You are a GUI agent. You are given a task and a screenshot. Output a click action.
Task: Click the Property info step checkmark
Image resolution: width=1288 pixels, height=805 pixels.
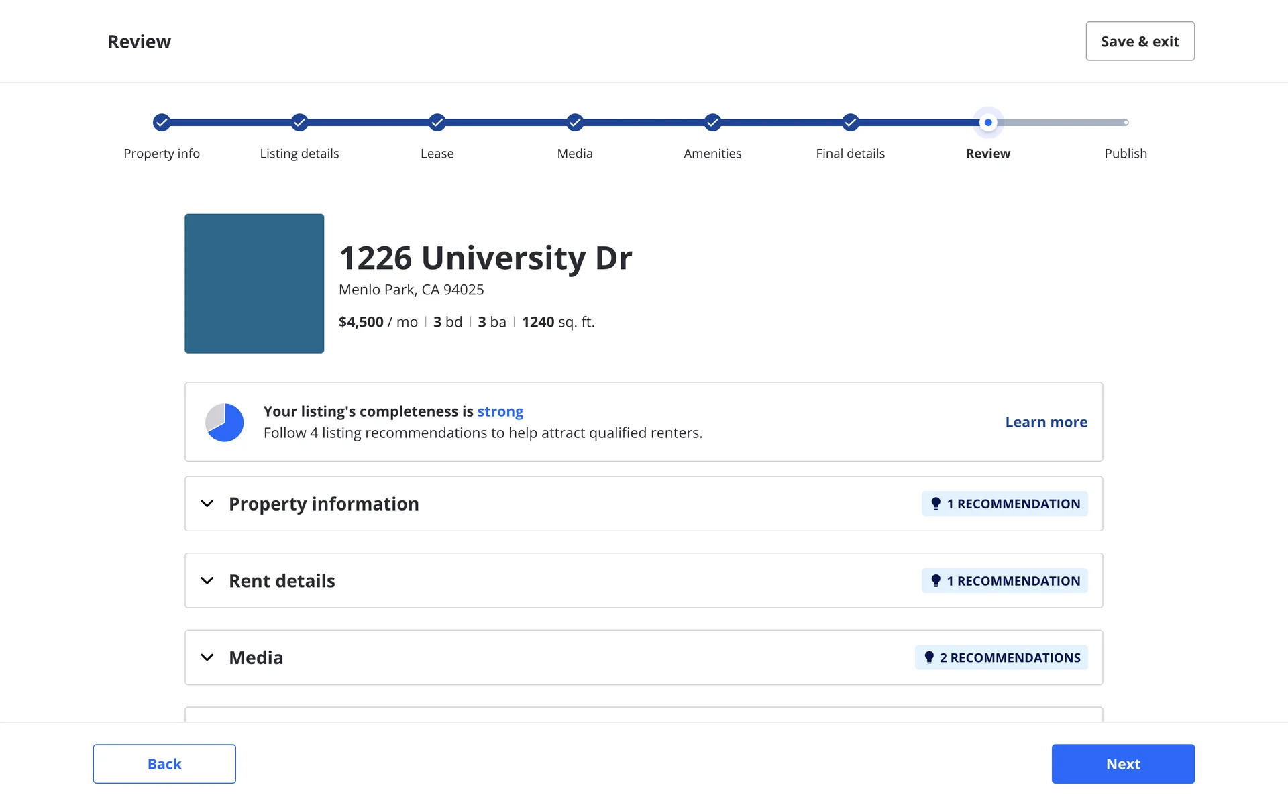(x=161, y=123)
